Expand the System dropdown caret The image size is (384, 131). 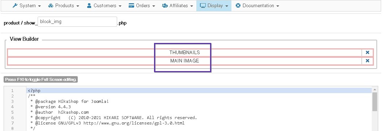pyautogui.click(x=40, y=6)
